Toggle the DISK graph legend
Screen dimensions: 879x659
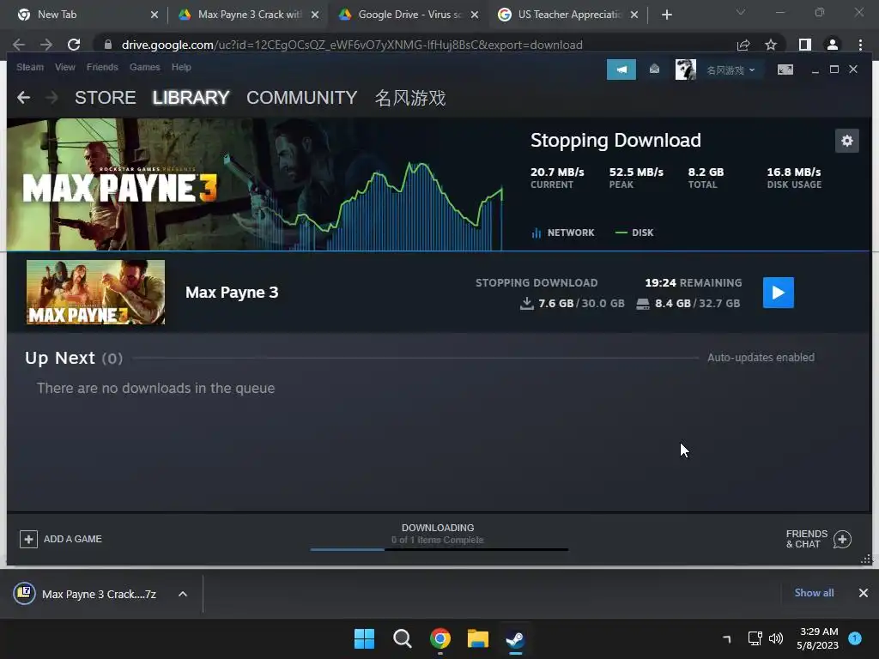click(x=634, y=233)
